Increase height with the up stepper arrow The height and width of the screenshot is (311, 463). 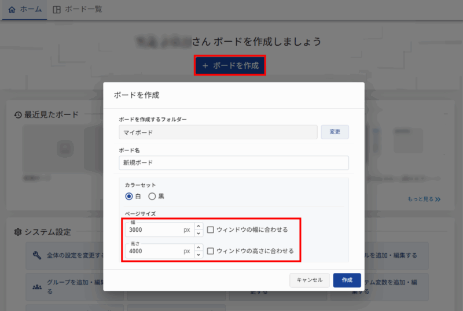(x=199, y=247)
